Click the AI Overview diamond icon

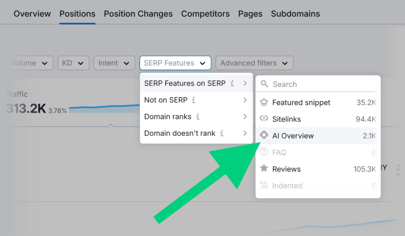coord(264,136)
